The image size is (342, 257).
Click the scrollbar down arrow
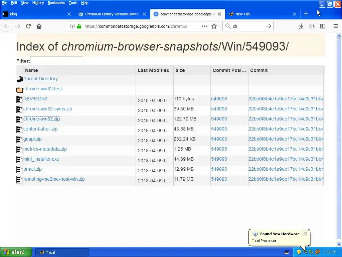(339, 244)
